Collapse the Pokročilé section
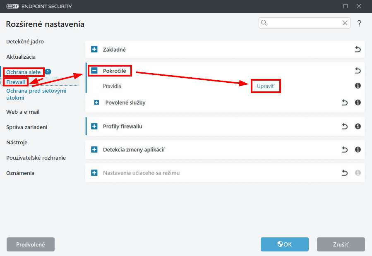The width and height of the screenshot is (372, 256). point(94,71)
